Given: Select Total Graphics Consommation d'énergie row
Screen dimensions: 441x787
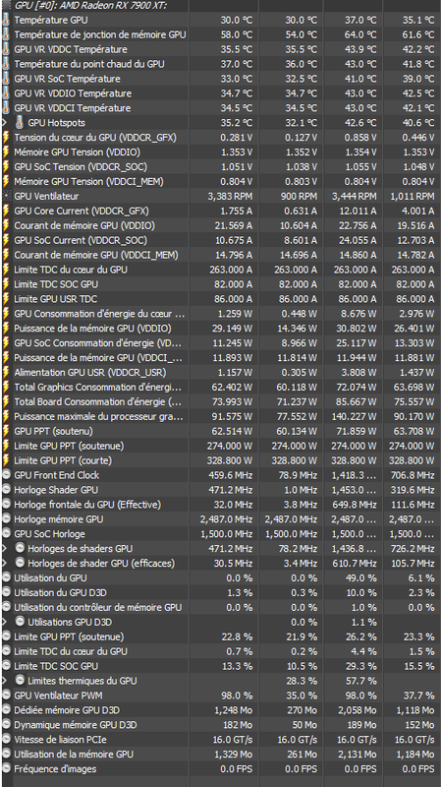Looking at the screenshot, I should click(220, 387).
